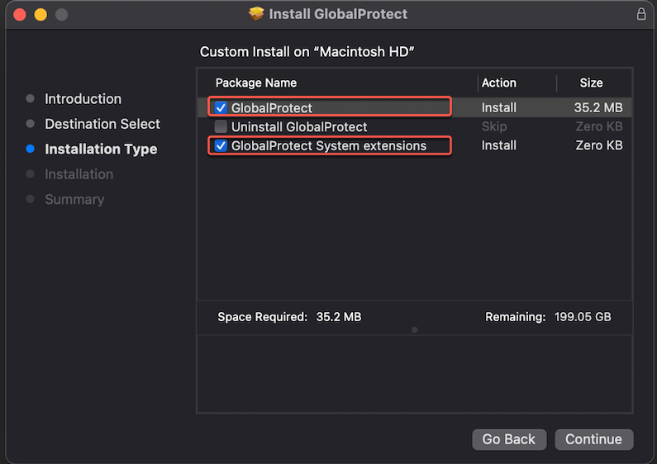657x464 pixels.
Task: Click Install action for GlobalProtect System extensions
Action: [x=499, y=145]
